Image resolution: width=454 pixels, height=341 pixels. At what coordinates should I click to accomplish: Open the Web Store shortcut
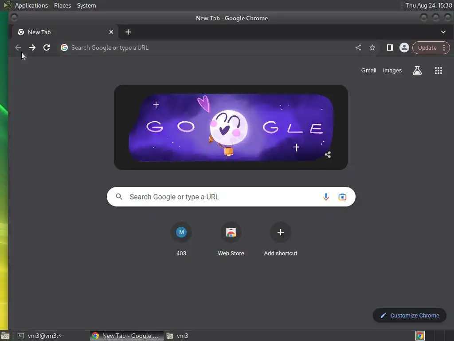231,239
